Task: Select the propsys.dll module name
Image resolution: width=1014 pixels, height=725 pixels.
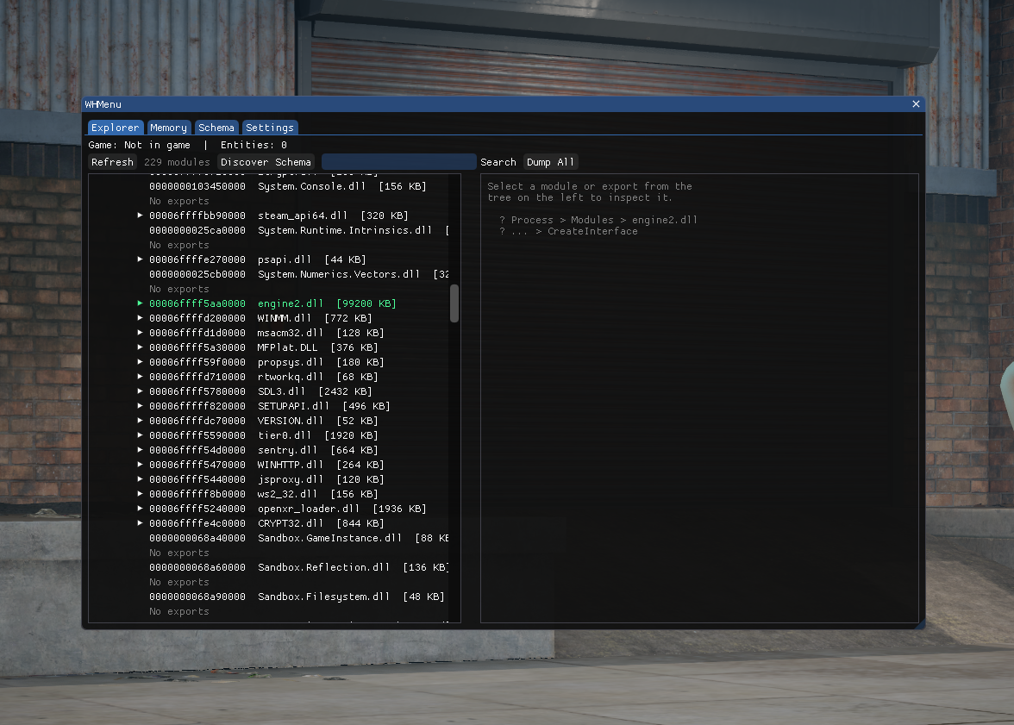Action: pyautogui.click(x=291, y=362)
